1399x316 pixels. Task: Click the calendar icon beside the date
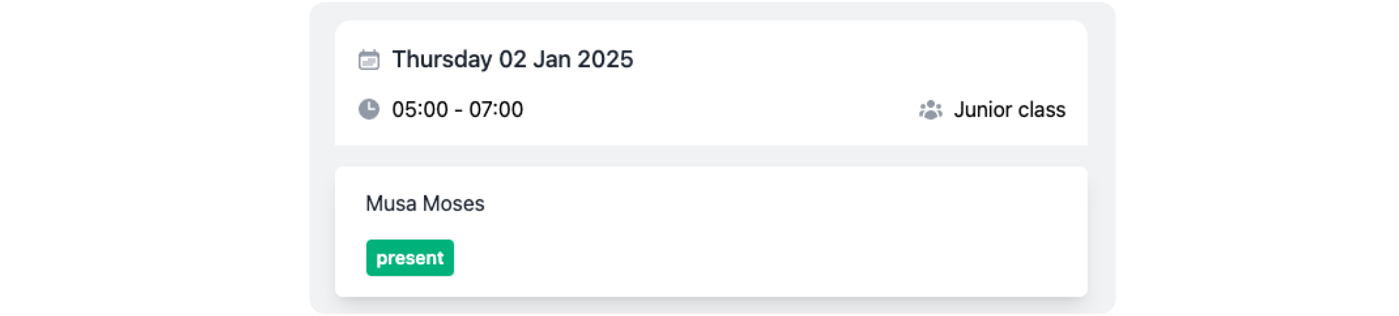(x=368, y=60)
